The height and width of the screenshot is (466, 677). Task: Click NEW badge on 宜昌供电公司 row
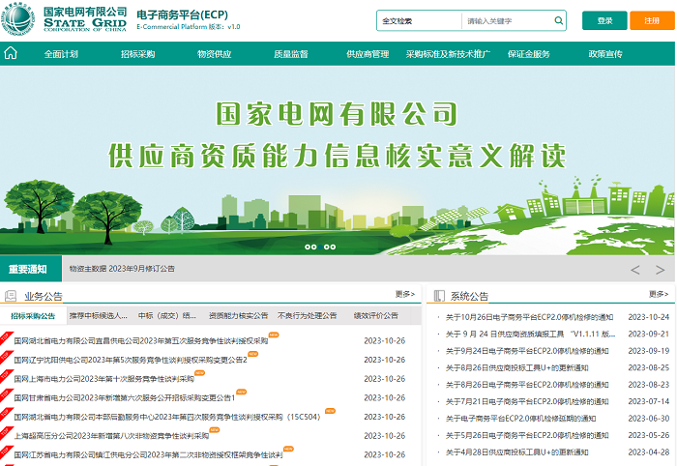[x=274, y=335]
